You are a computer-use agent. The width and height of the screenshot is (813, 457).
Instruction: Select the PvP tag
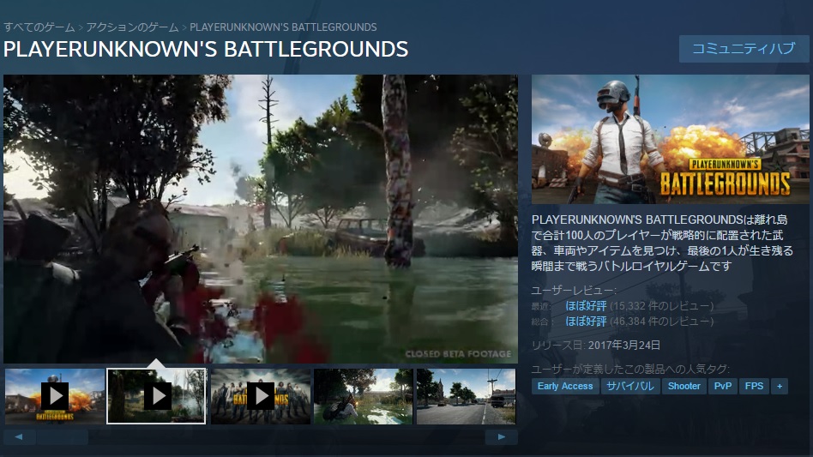pyautogui.click(x=723, y=386)
